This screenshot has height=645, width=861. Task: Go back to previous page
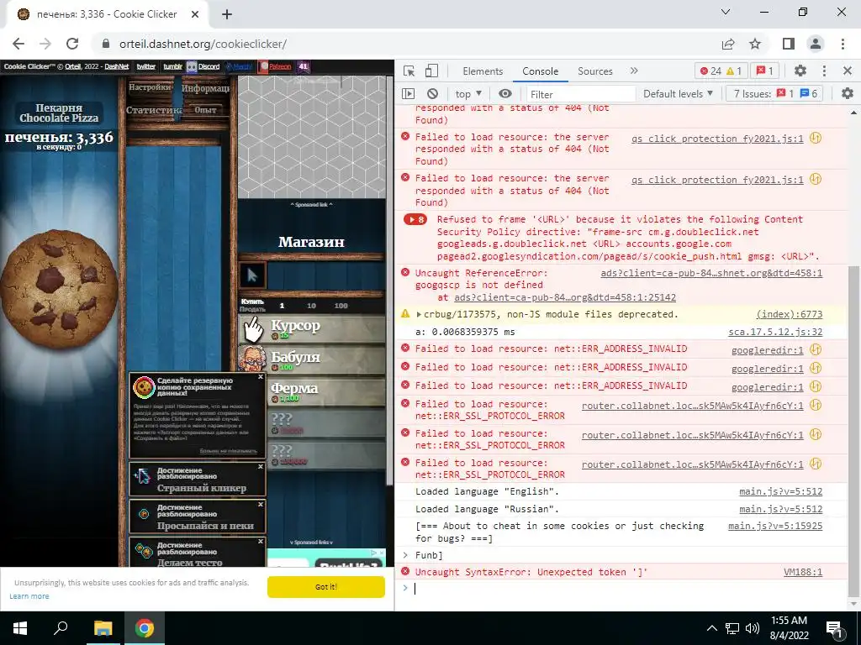tap(18, 44)
